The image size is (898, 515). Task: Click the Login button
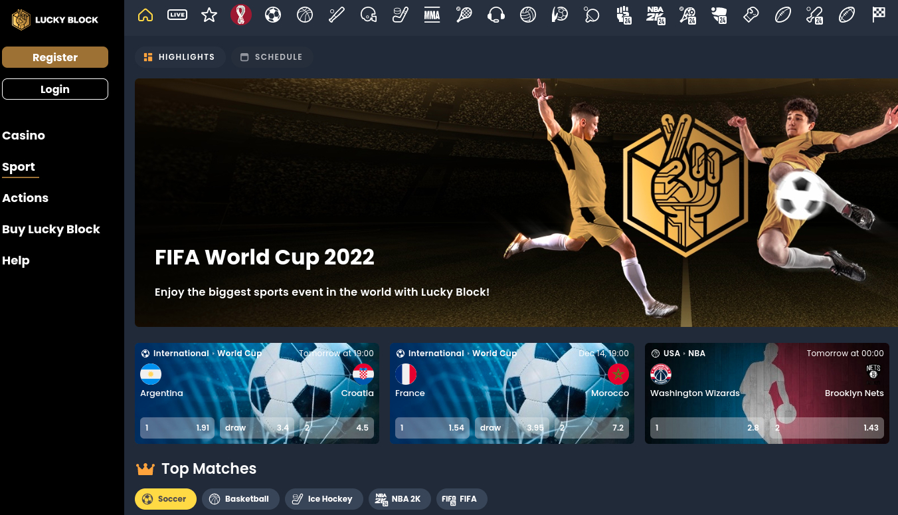[x=55, y=89]
